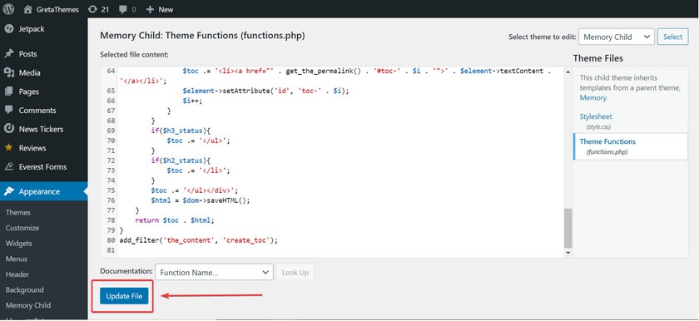
Task: Click the Update File button
Action: coord(124,296)
